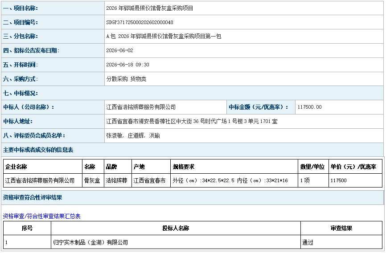Image resolution: width=386 pixels, height=253 pixels.
Task: Click bid opening time 2026-06-18 09:30
Action: tap(127, 65)
